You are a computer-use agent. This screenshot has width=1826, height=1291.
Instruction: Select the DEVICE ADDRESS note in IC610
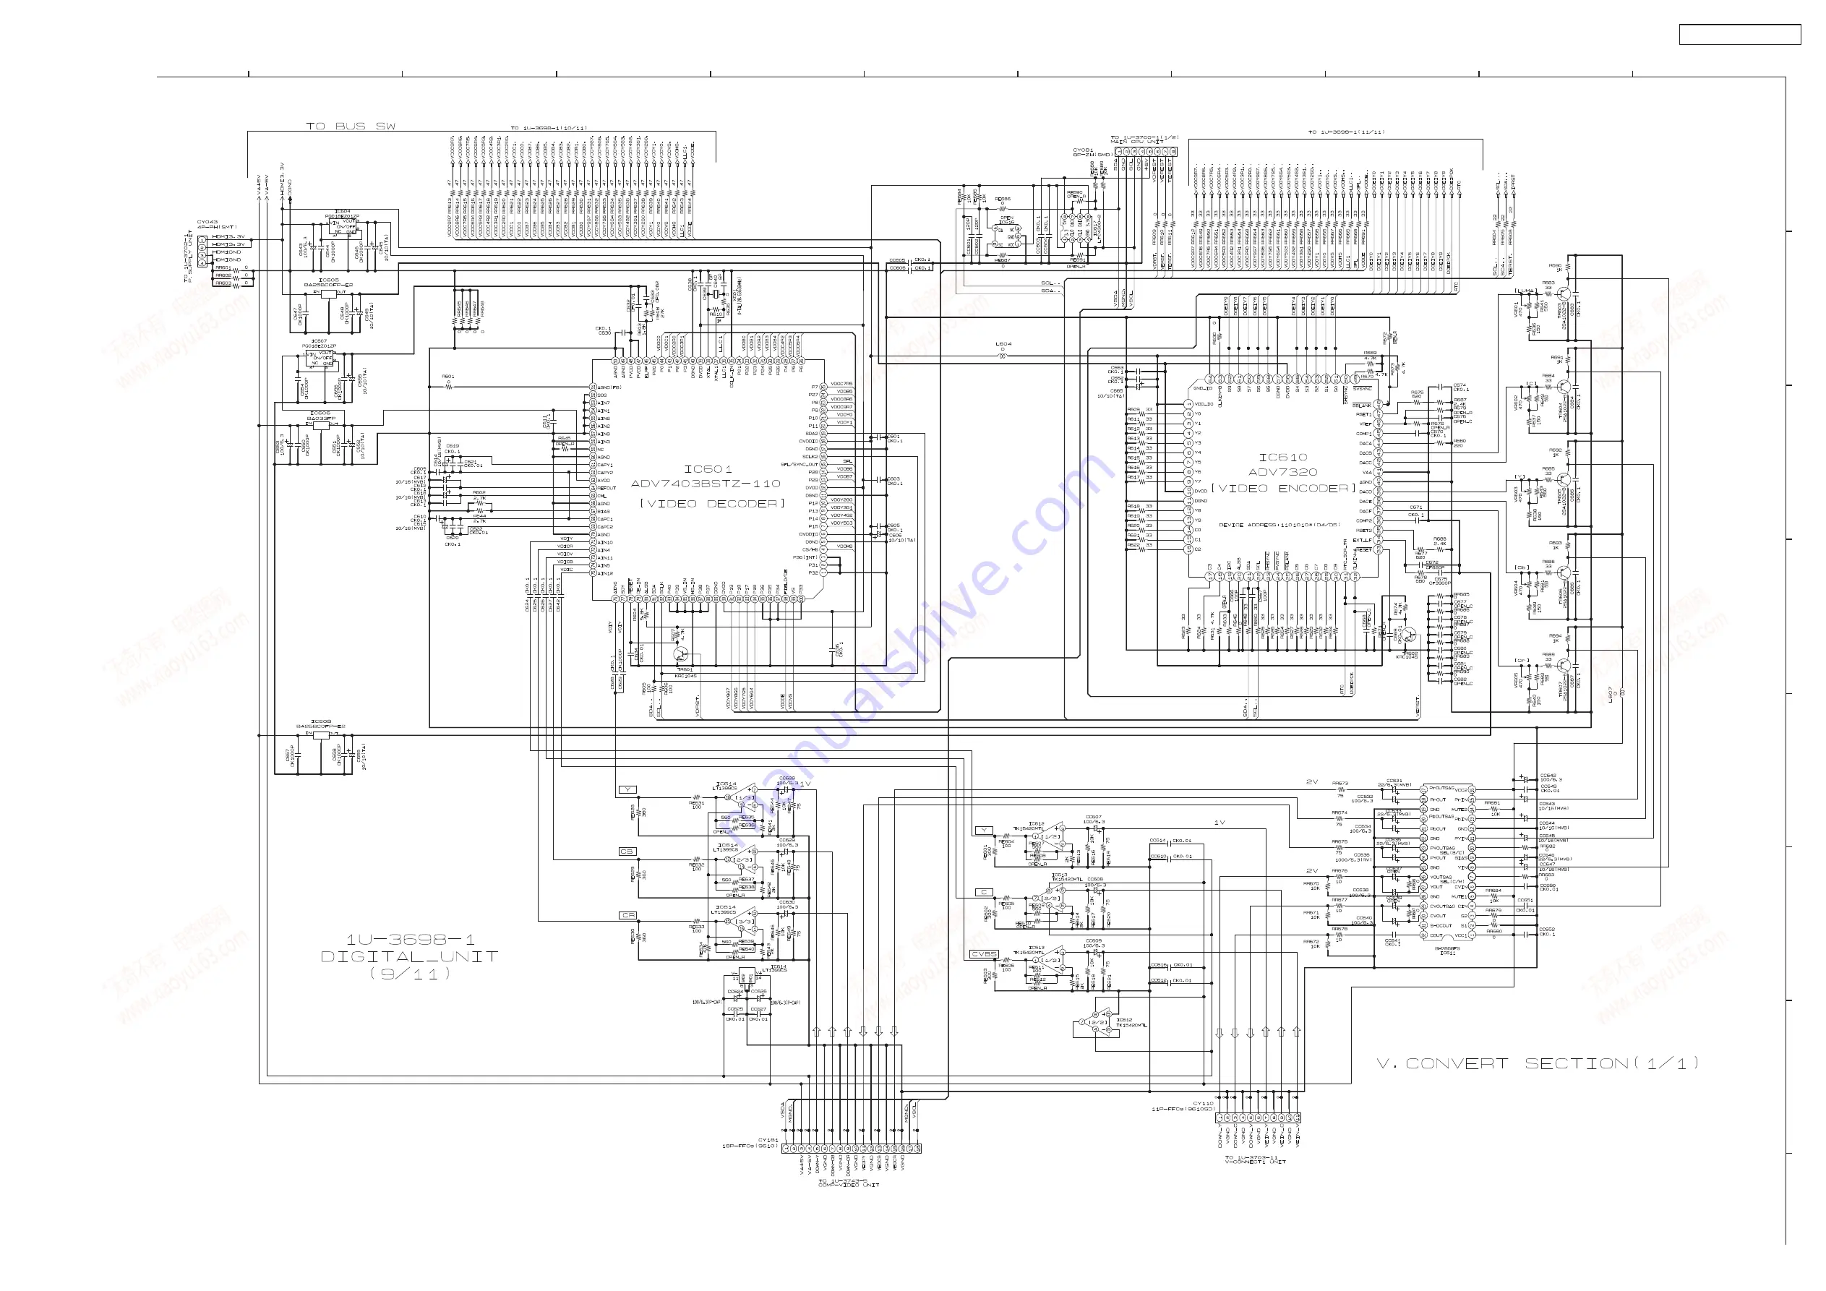pos(1280,525)
